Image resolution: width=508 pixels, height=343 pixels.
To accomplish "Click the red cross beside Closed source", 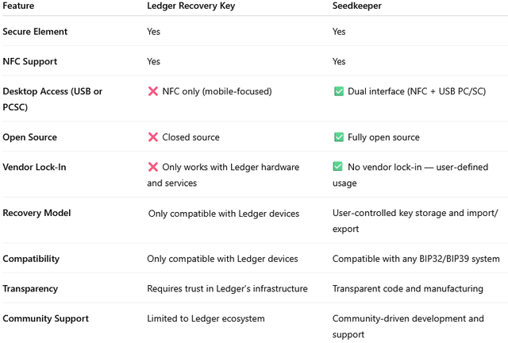I will click(153, 137).
